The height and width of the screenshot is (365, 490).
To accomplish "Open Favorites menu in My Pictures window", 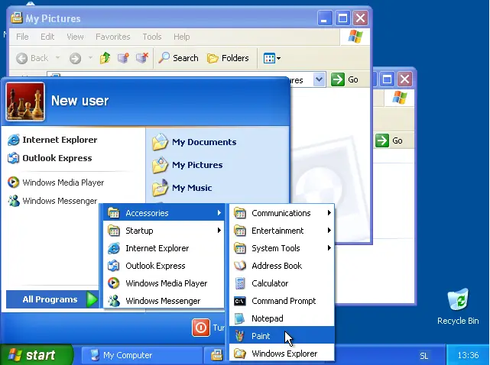I will pyautogui.click(x=113, y=37).
